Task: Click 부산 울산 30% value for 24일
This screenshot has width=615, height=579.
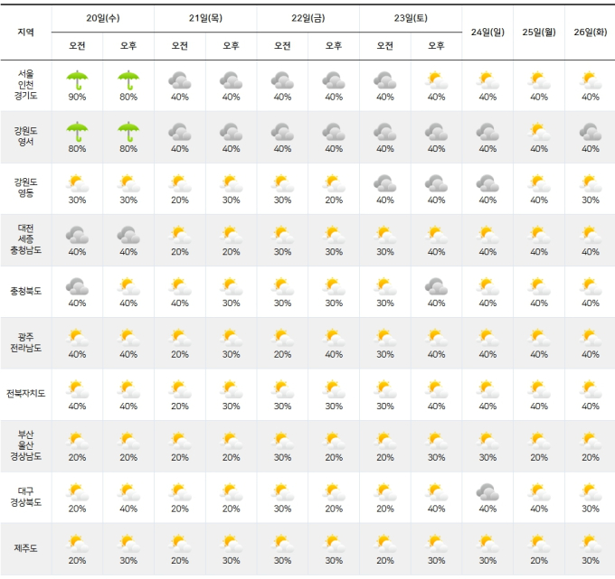Action: (x=487, y=458)
